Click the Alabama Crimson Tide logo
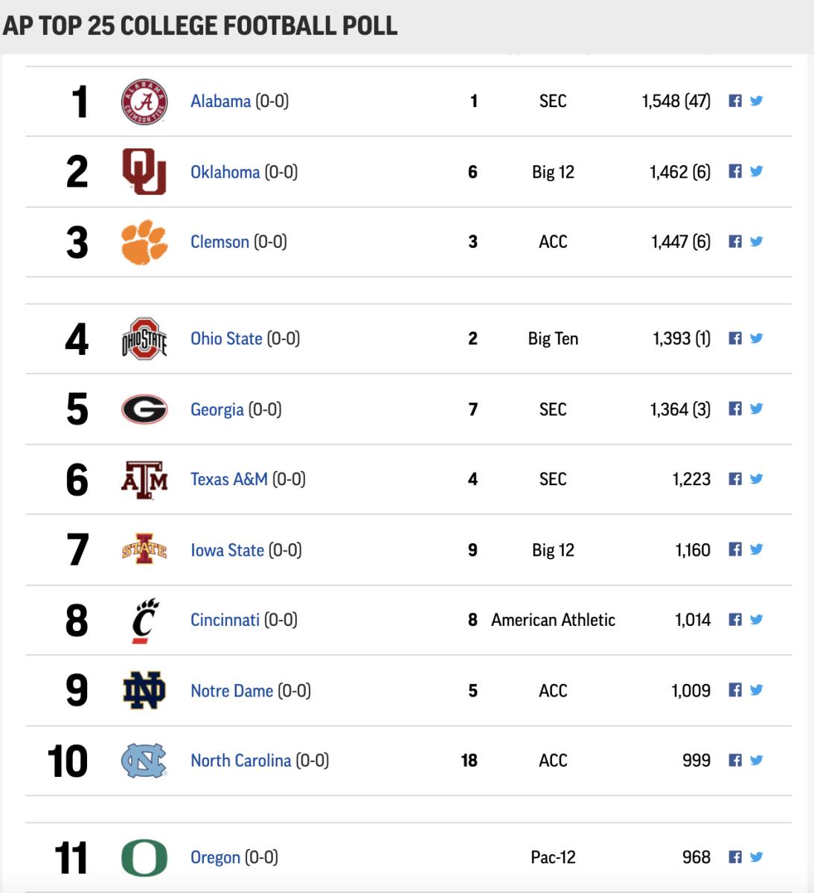Viewport: 814px width, 893px height. point(144,102)
